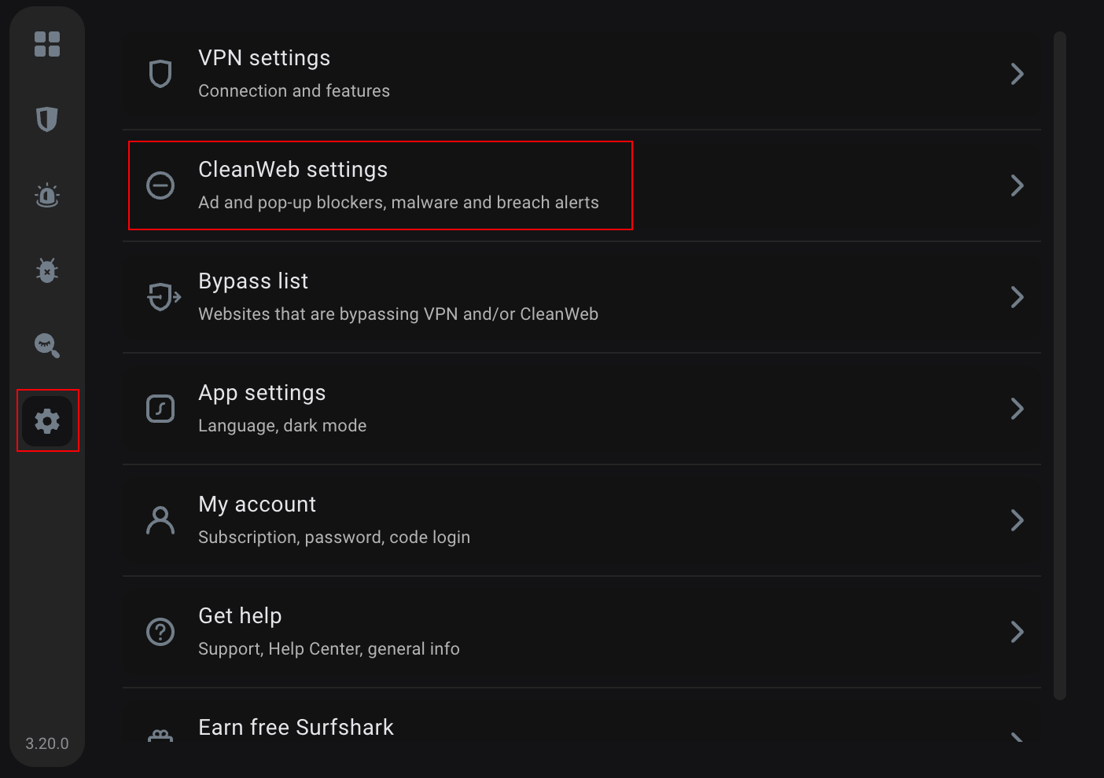The image size is (1104, 778).
Task: Click the settings list vertical scrollbar
Action: pos(1060,365)
